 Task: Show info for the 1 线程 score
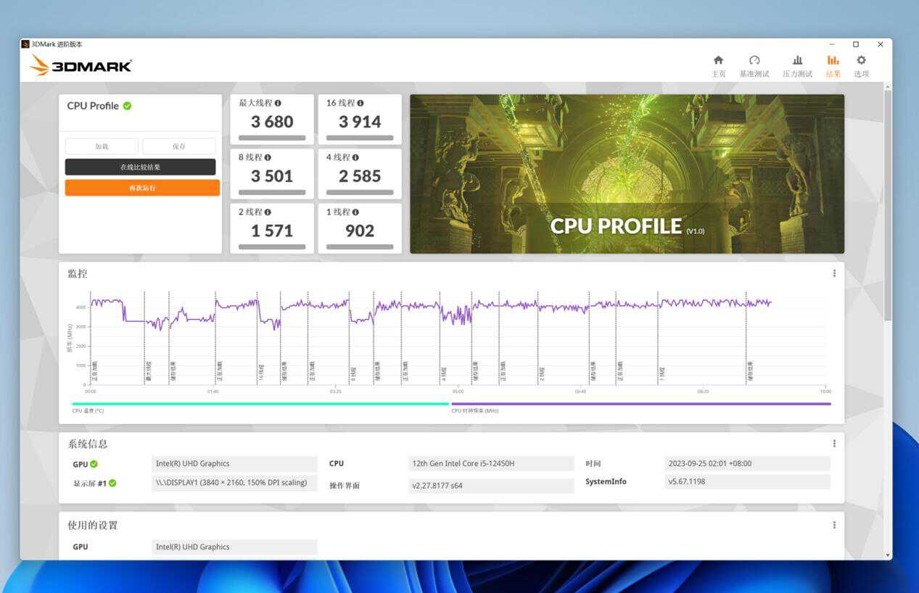[355, 212]
